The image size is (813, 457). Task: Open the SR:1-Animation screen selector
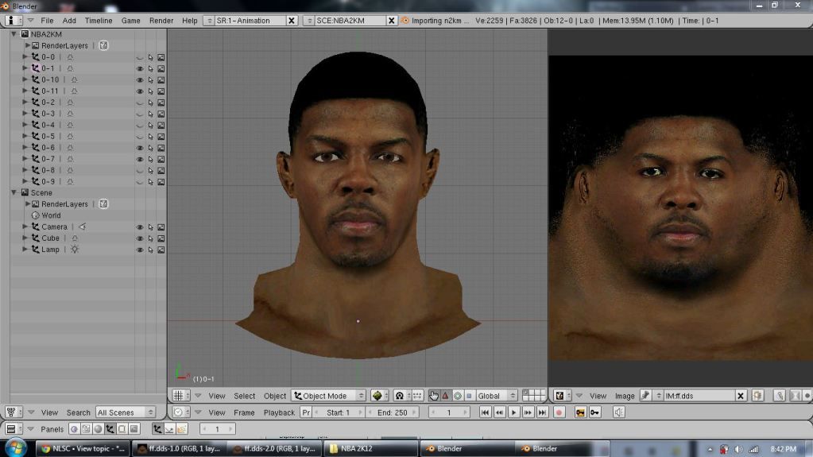[209, 21]
